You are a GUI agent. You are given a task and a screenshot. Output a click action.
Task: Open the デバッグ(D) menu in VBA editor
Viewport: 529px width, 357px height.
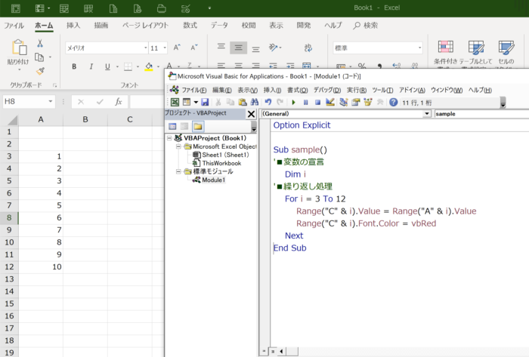tap(327, 90)
